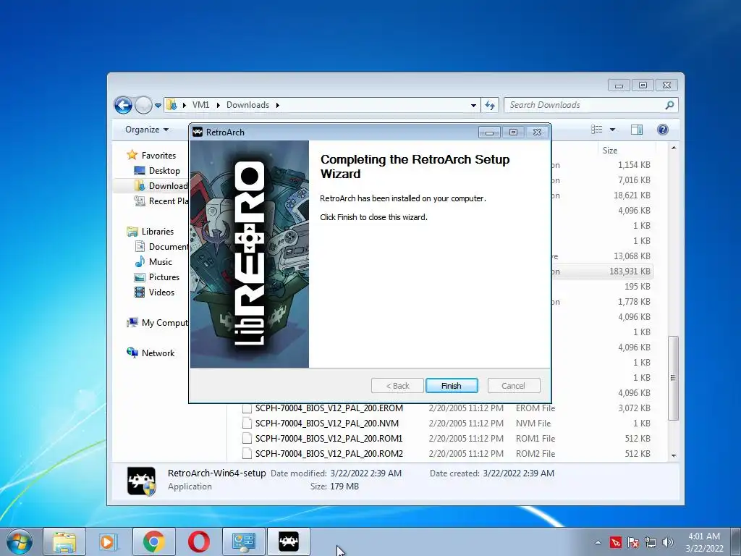
Task: Select Downloads under Favorites
Action: pos(161,186)
